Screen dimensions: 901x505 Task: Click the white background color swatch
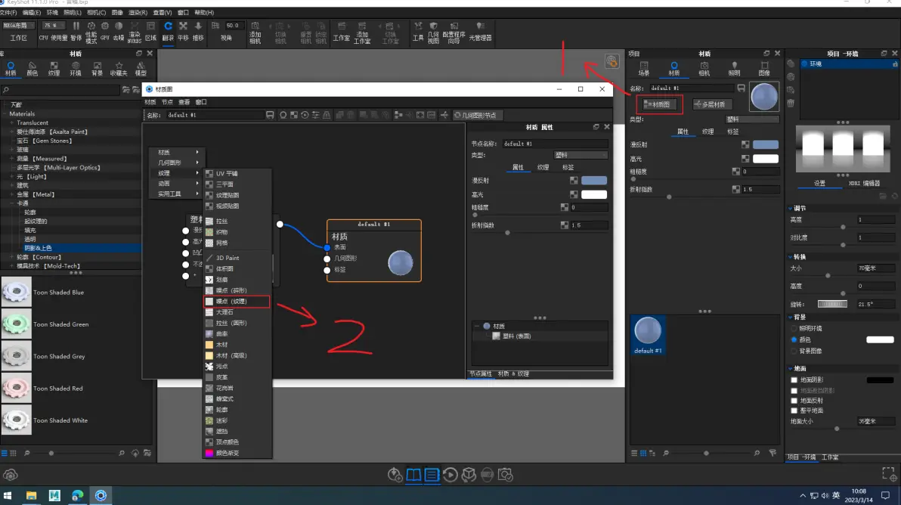(x=880, y=339)
